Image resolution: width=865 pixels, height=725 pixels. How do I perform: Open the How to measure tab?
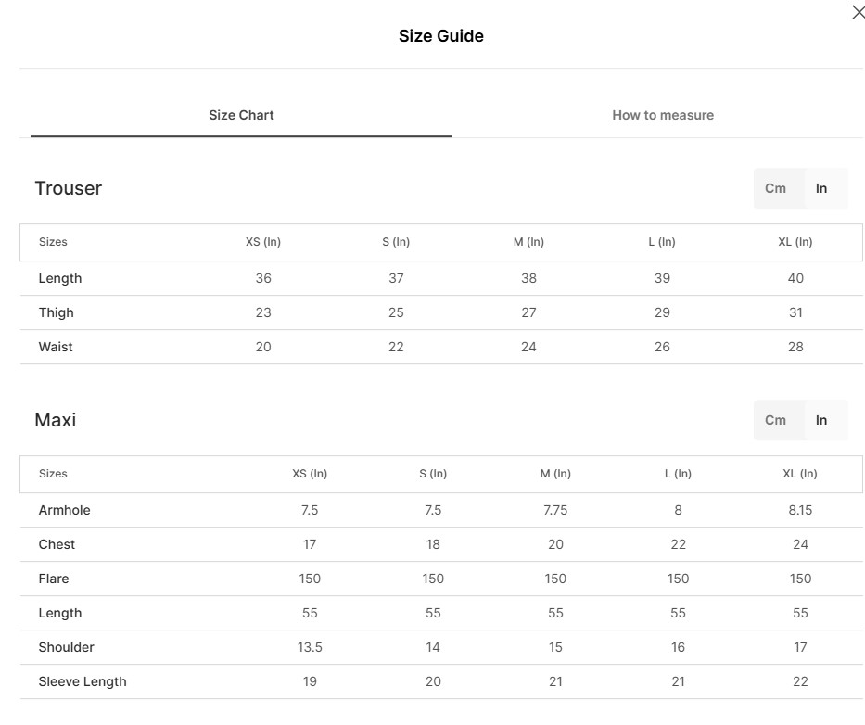[x=662, y=115]
